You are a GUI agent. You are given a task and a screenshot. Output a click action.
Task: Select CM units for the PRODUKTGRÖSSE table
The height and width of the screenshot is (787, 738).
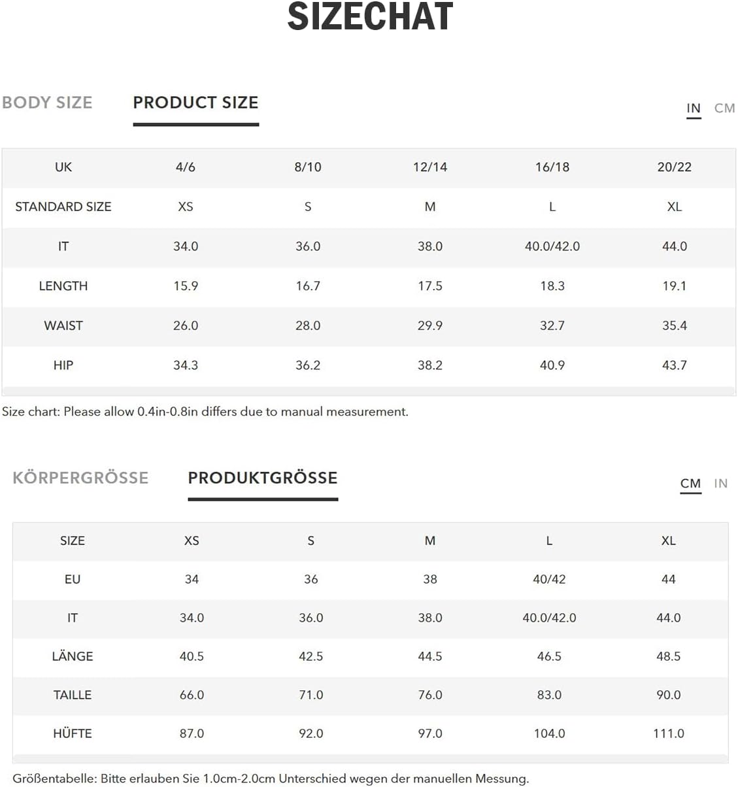click(x=690, y=484)
